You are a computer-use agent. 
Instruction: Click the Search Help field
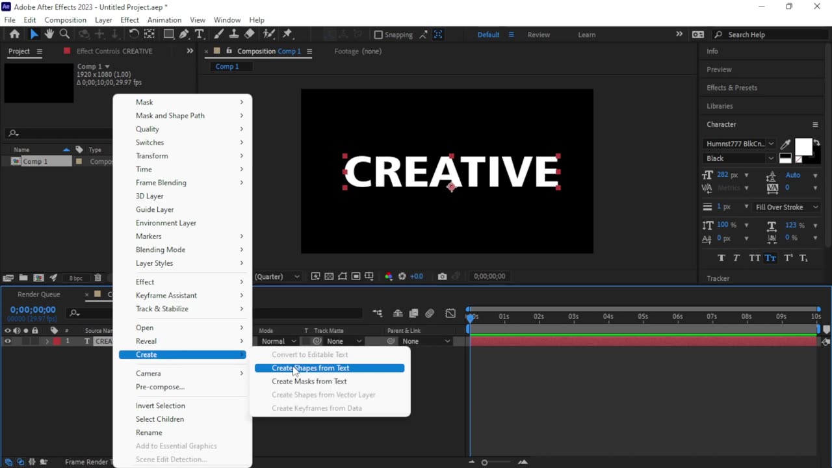click(x=770, y=34)
